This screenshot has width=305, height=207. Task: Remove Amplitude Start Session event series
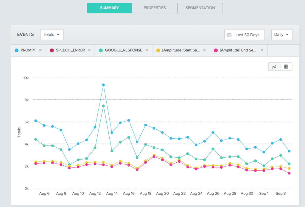204,50
